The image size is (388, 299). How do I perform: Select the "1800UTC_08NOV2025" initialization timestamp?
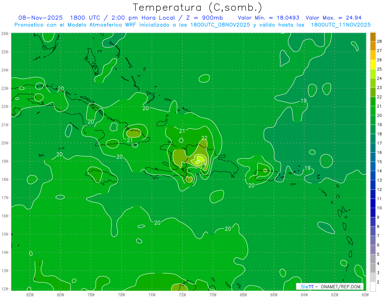[x=220, y=25]
